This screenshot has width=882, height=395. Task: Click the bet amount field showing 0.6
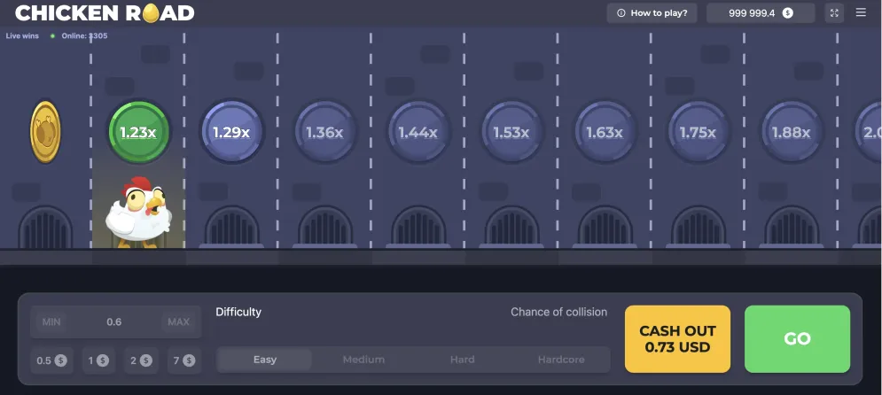(115, 322)
